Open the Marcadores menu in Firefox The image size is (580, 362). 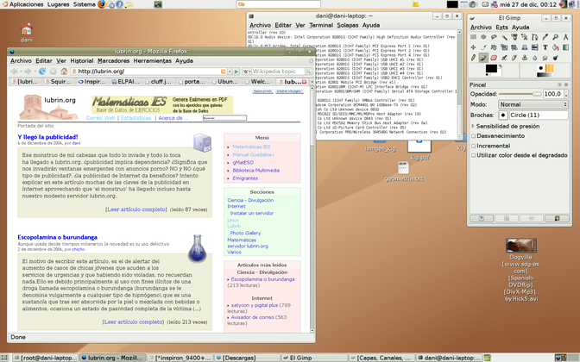tap(113, 61)
